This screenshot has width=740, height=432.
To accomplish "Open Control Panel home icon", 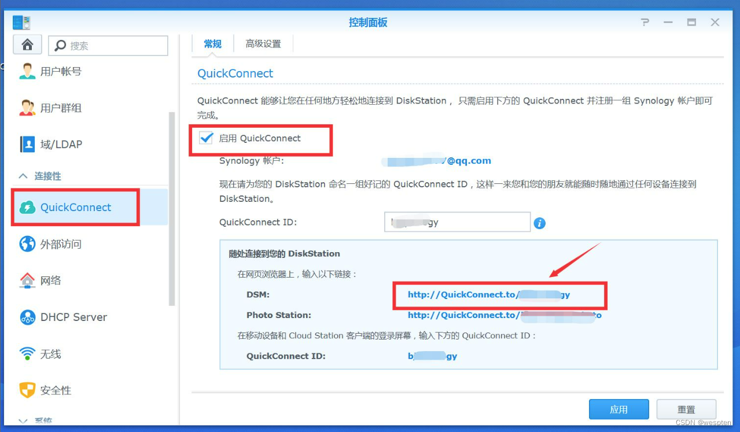I will pos(27,45).
